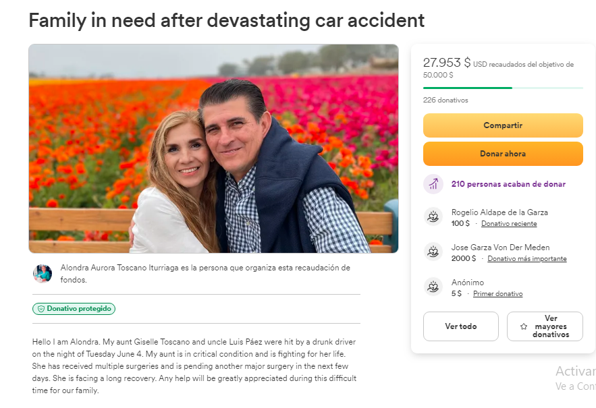
Task: Click the green fundraising progress bar
Action: pos(468,88)
